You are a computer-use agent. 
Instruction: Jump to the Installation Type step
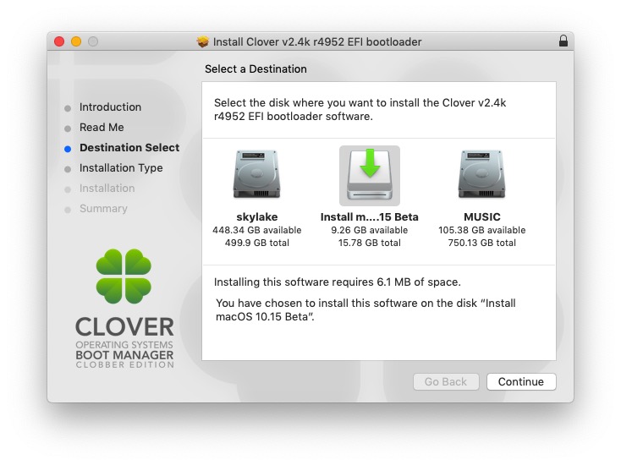120,168
